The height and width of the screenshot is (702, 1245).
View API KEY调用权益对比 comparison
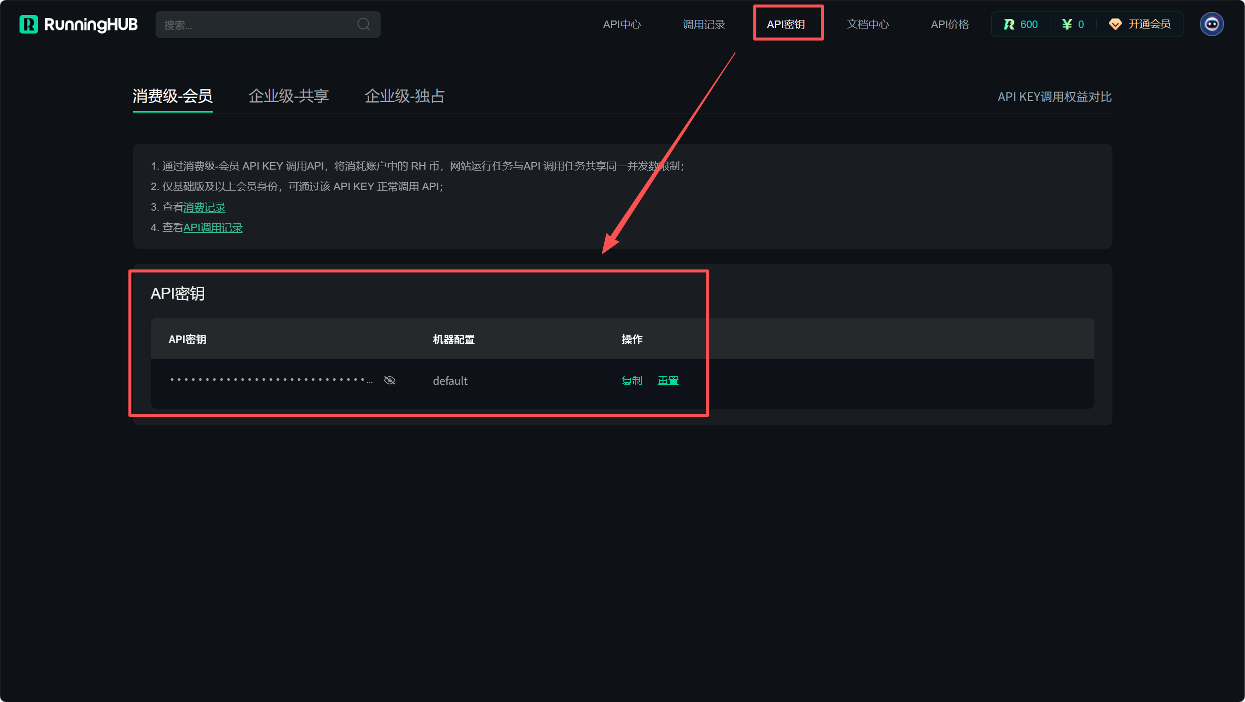tap(1054, 97)
